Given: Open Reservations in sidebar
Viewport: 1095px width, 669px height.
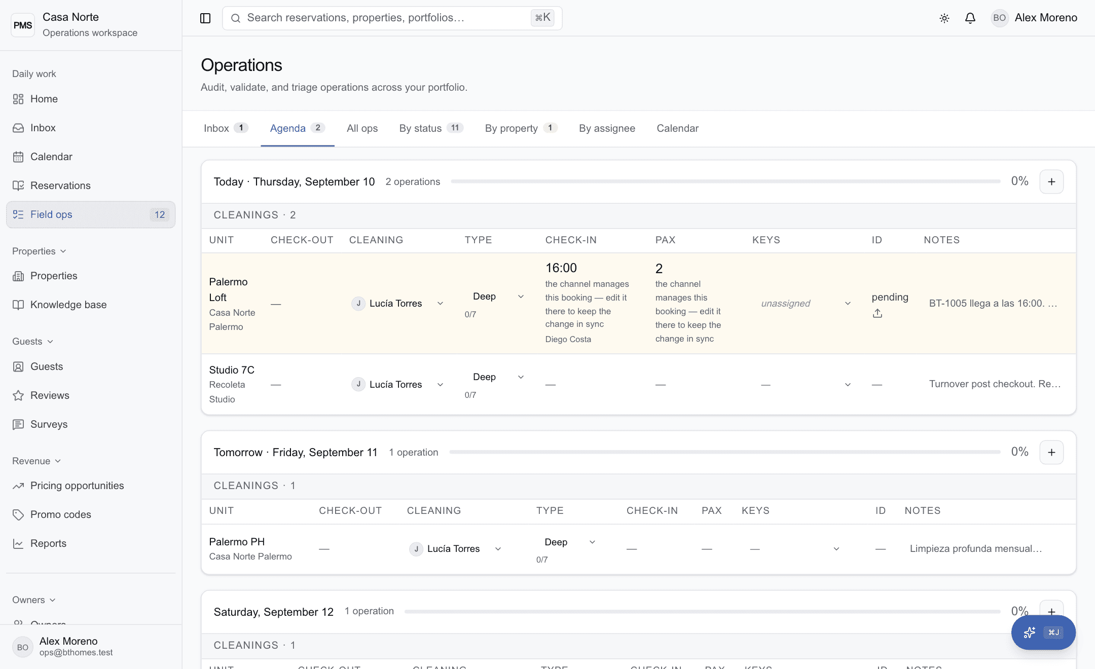Looking at the screenshot, I should coord(91,185).
